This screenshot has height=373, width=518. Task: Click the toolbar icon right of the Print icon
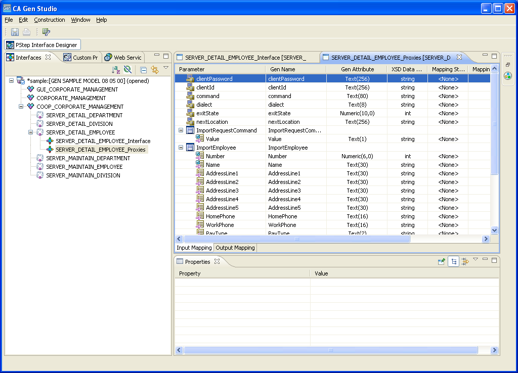[x=46, y=32]
